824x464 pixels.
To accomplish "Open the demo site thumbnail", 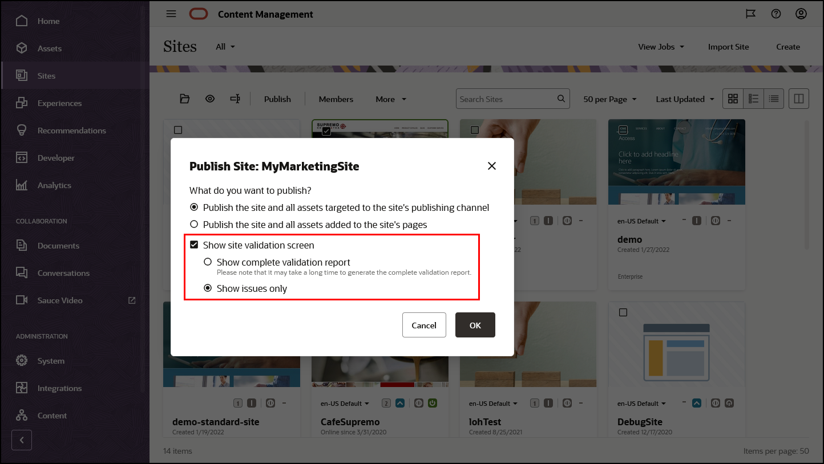I will pyautogui.click(x=677, y=162).
